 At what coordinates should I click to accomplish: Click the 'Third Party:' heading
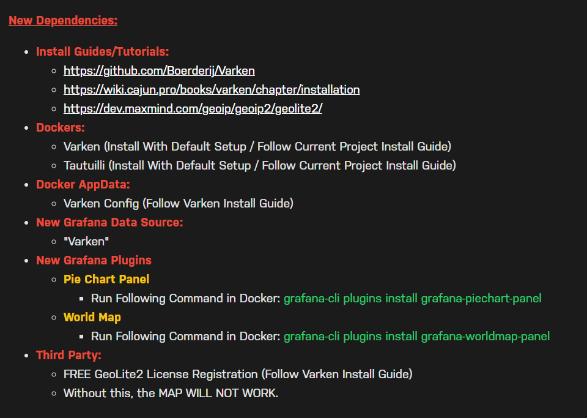pyautogui.click(x=69, y=355)
